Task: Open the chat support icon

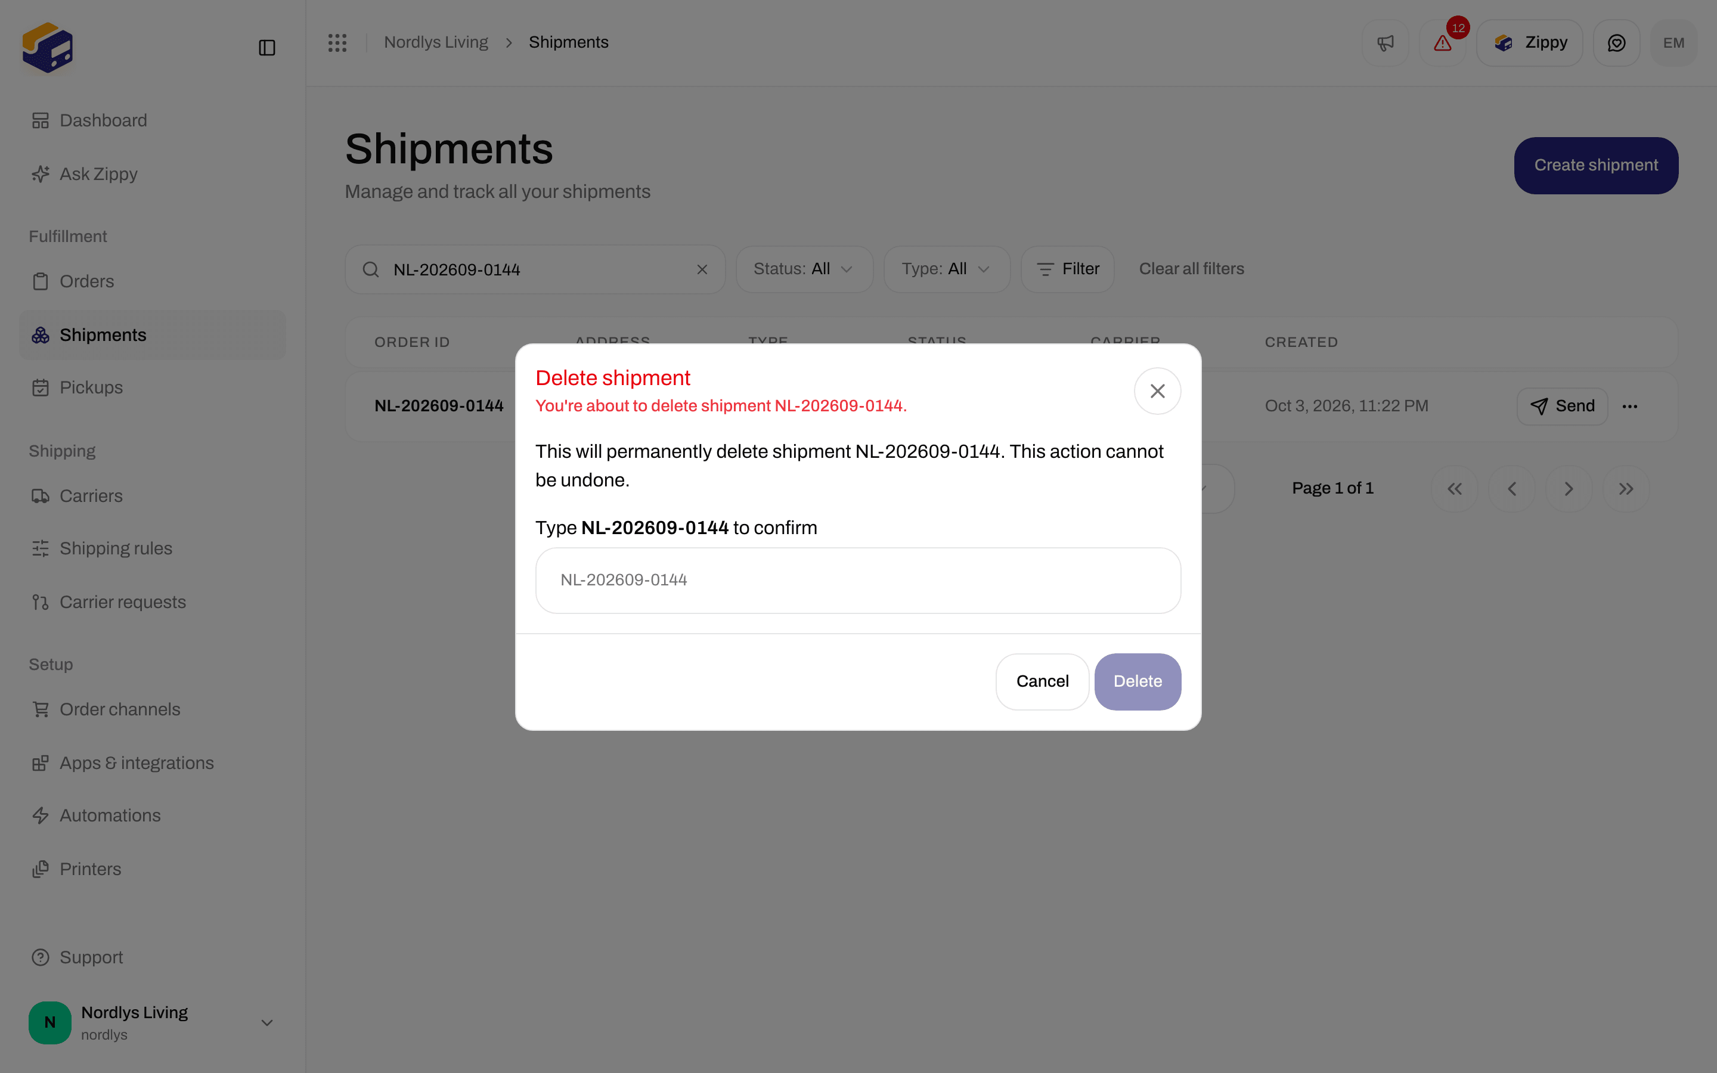Action: [1616, 42]
